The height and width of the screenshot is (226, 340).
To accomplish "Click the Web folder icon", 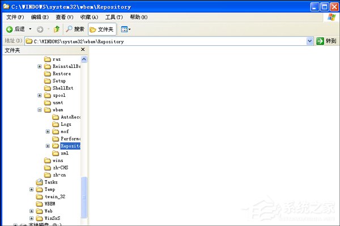I will pyautogui.click(x=39, y=211).
